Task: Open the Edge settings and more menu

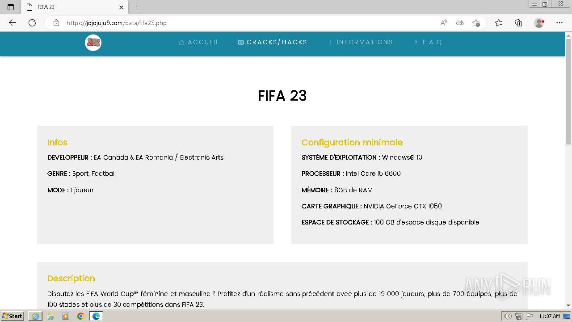Action: tap(559, 23)
